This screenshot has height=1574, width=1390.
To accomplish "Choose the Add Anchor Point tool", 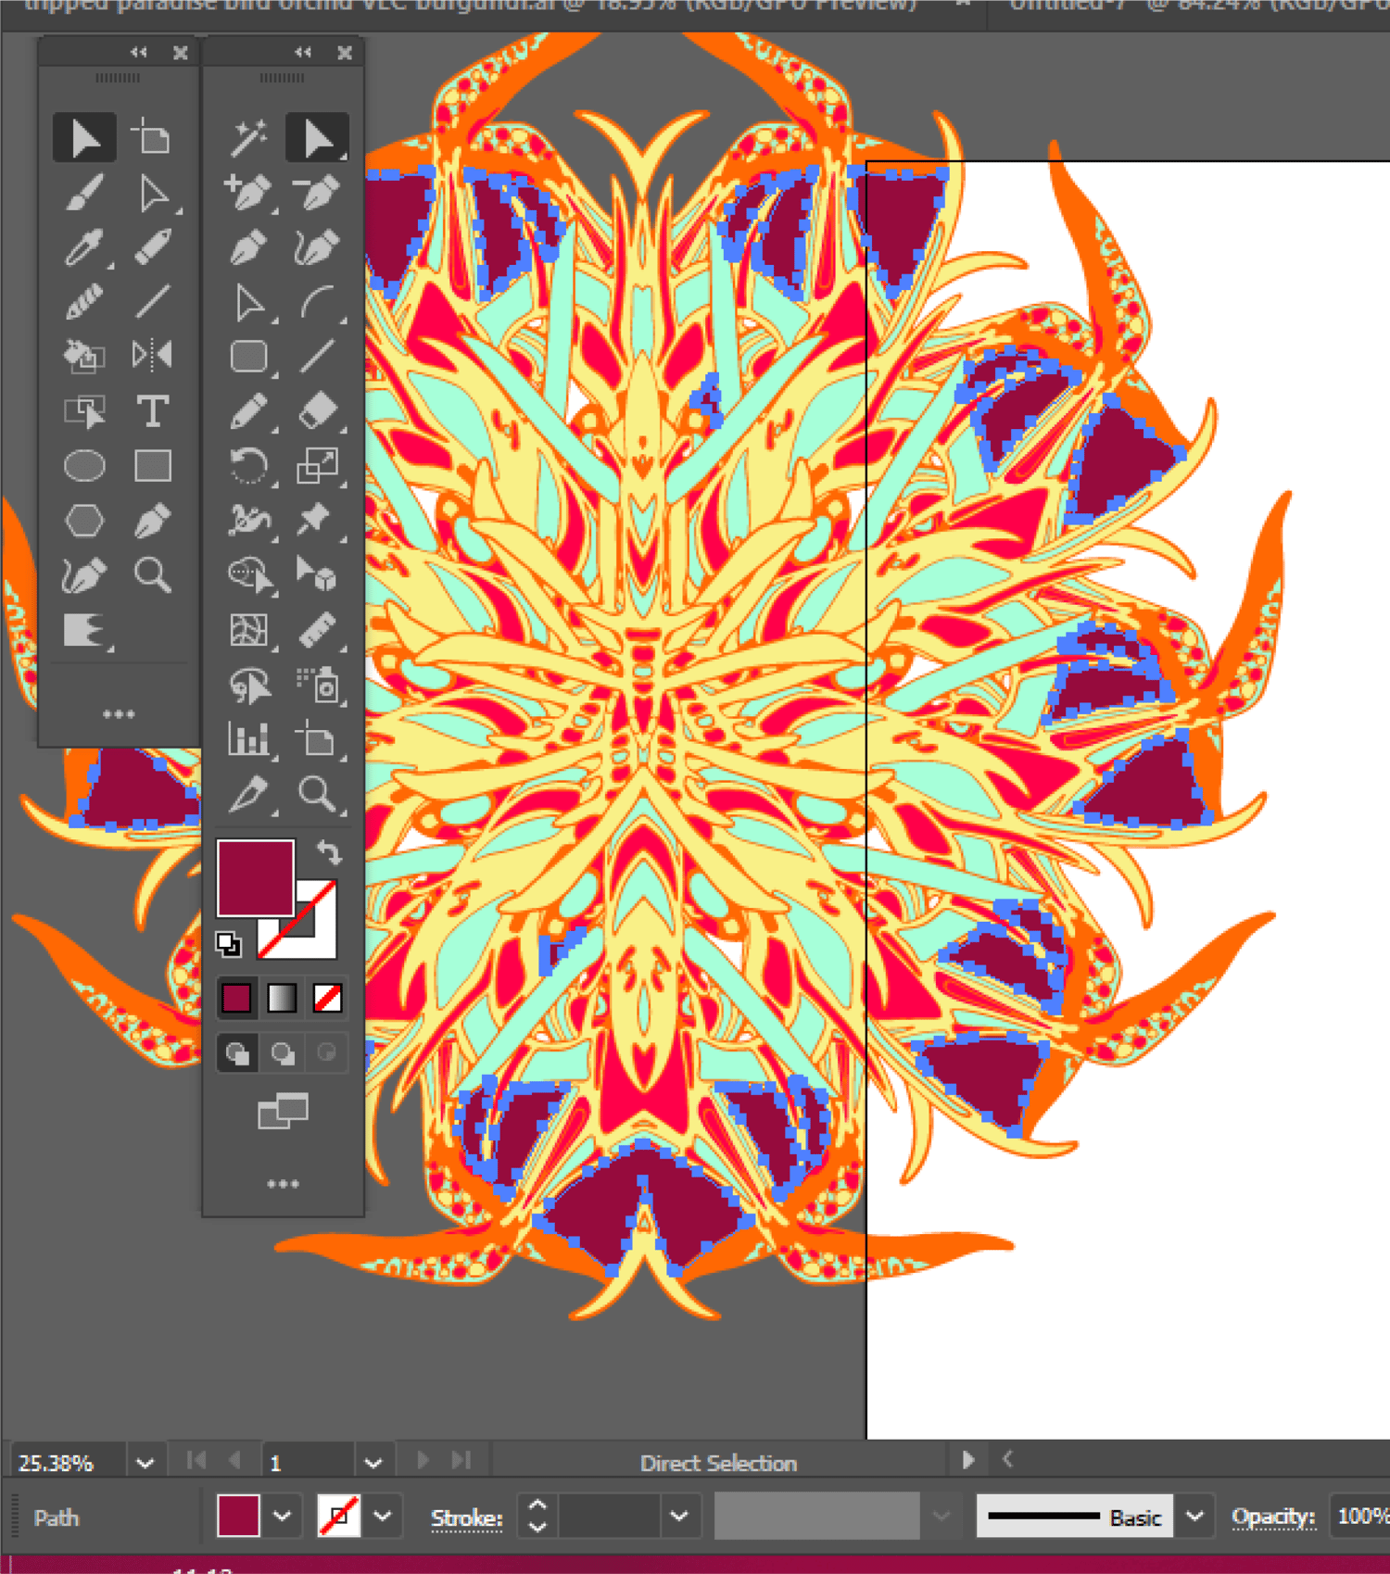I will pyautogui.click(x=248, y=193).
